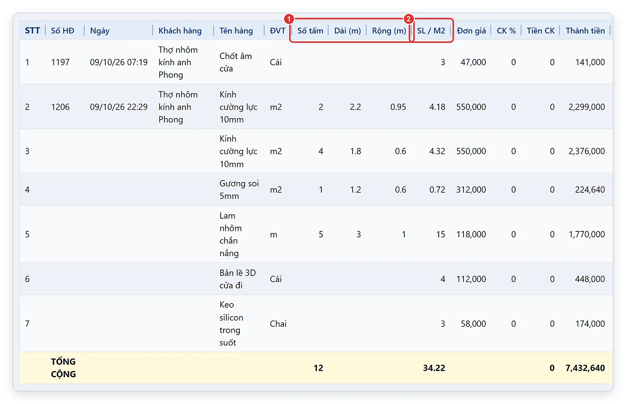This screenshot has width=626, height=404.
Task: Select the amount 448,000
Action: coord(590,279)
